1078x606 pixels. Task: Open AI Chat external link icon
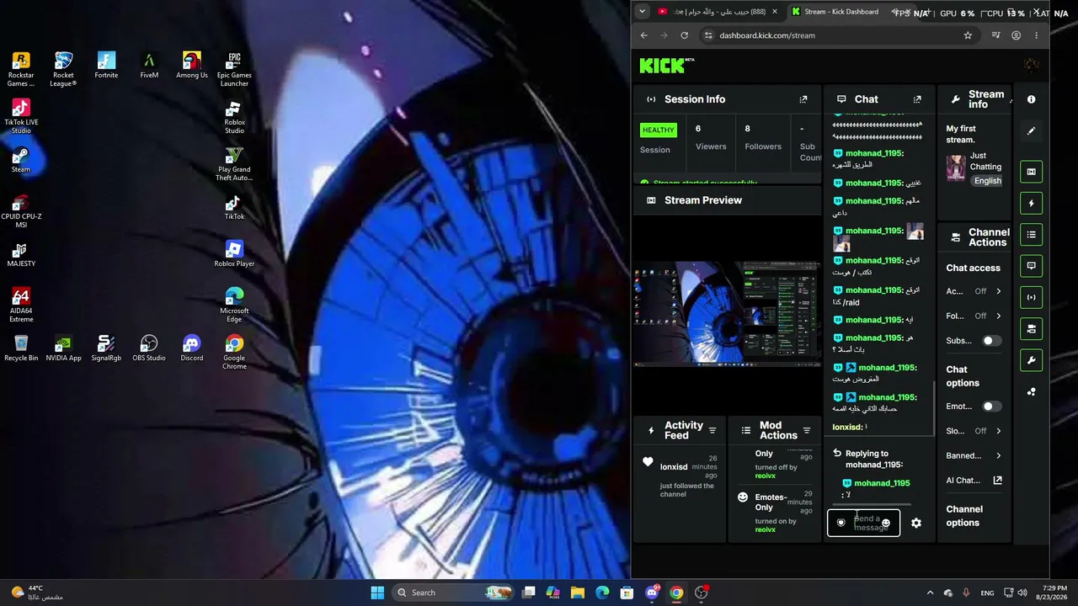(998, 480)
